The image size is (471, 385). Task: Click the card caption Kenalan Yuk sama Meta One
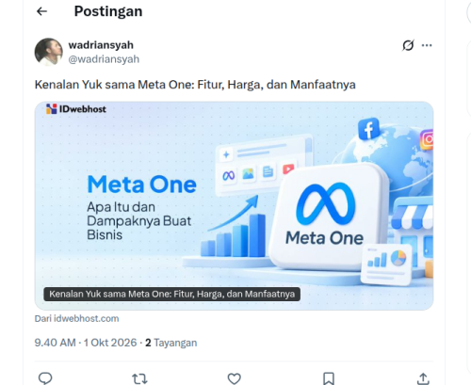pyautogui.click(x=171, y=295)
